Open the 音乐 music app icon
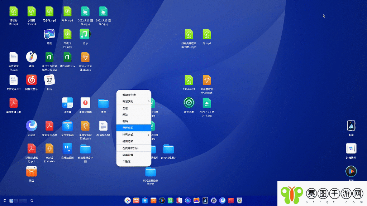 [85, 34]
